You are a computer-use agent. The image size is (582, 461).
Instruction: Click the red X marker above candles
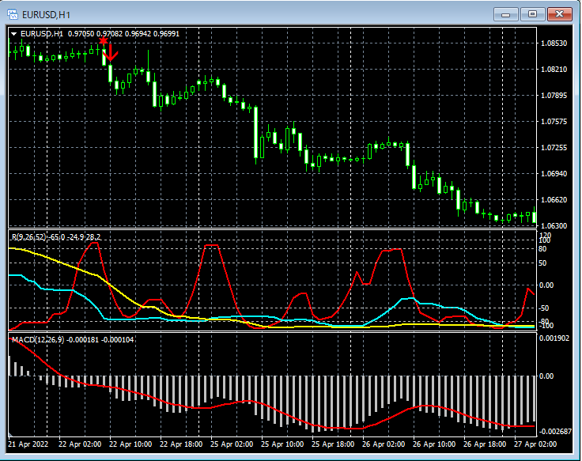pos(103,40)
